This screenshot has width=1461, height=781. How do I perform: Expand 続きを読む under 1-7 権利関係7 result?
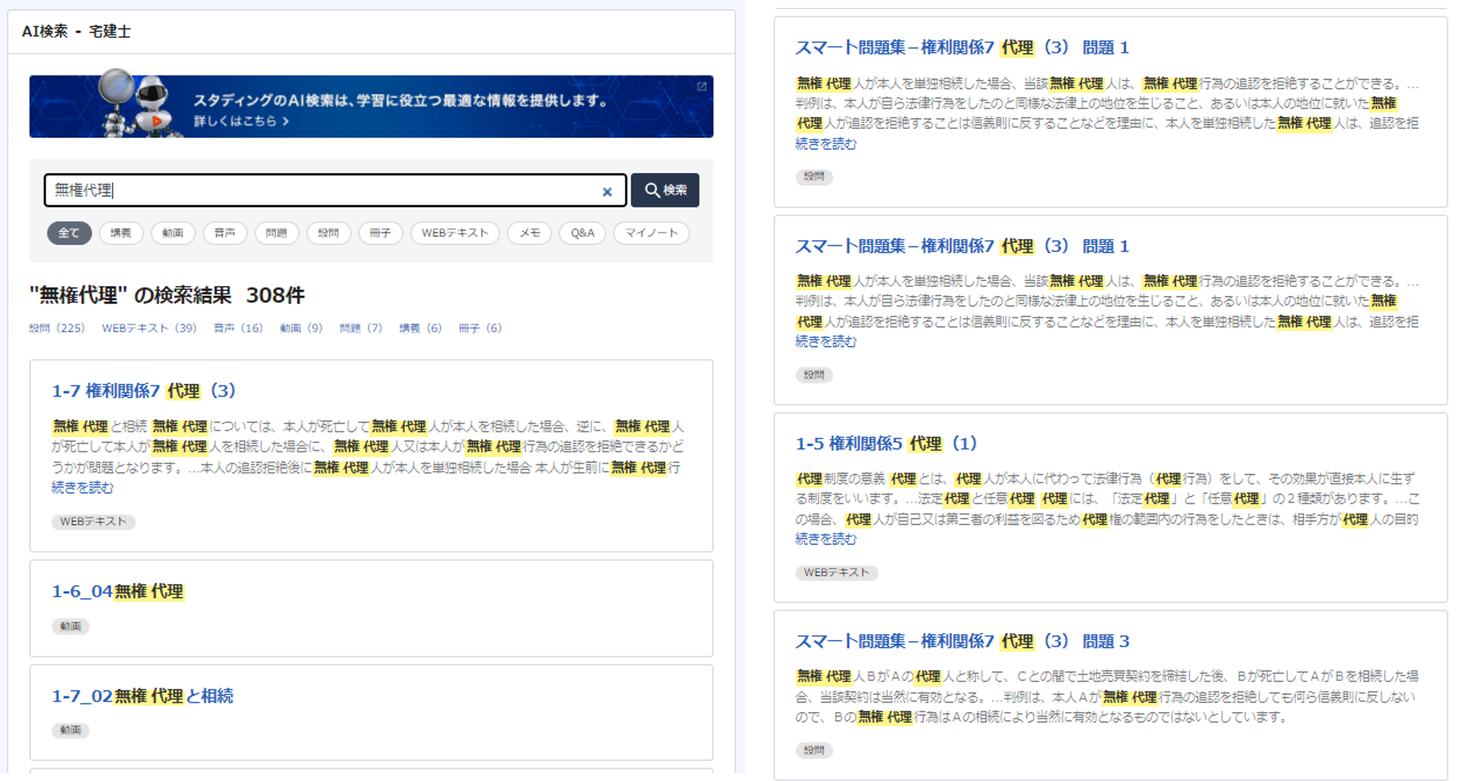pos(82,488)
